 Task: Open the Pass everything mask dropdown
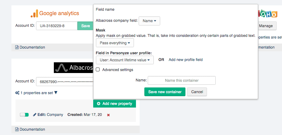click(x=115, y=43)
